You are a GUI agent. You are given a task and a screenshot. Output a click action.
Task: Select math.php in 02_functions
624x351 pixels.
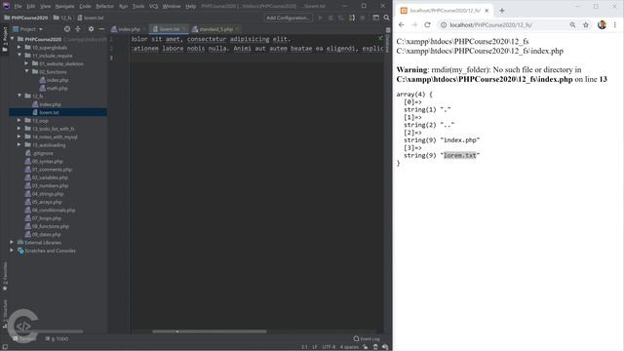point(54,88)
